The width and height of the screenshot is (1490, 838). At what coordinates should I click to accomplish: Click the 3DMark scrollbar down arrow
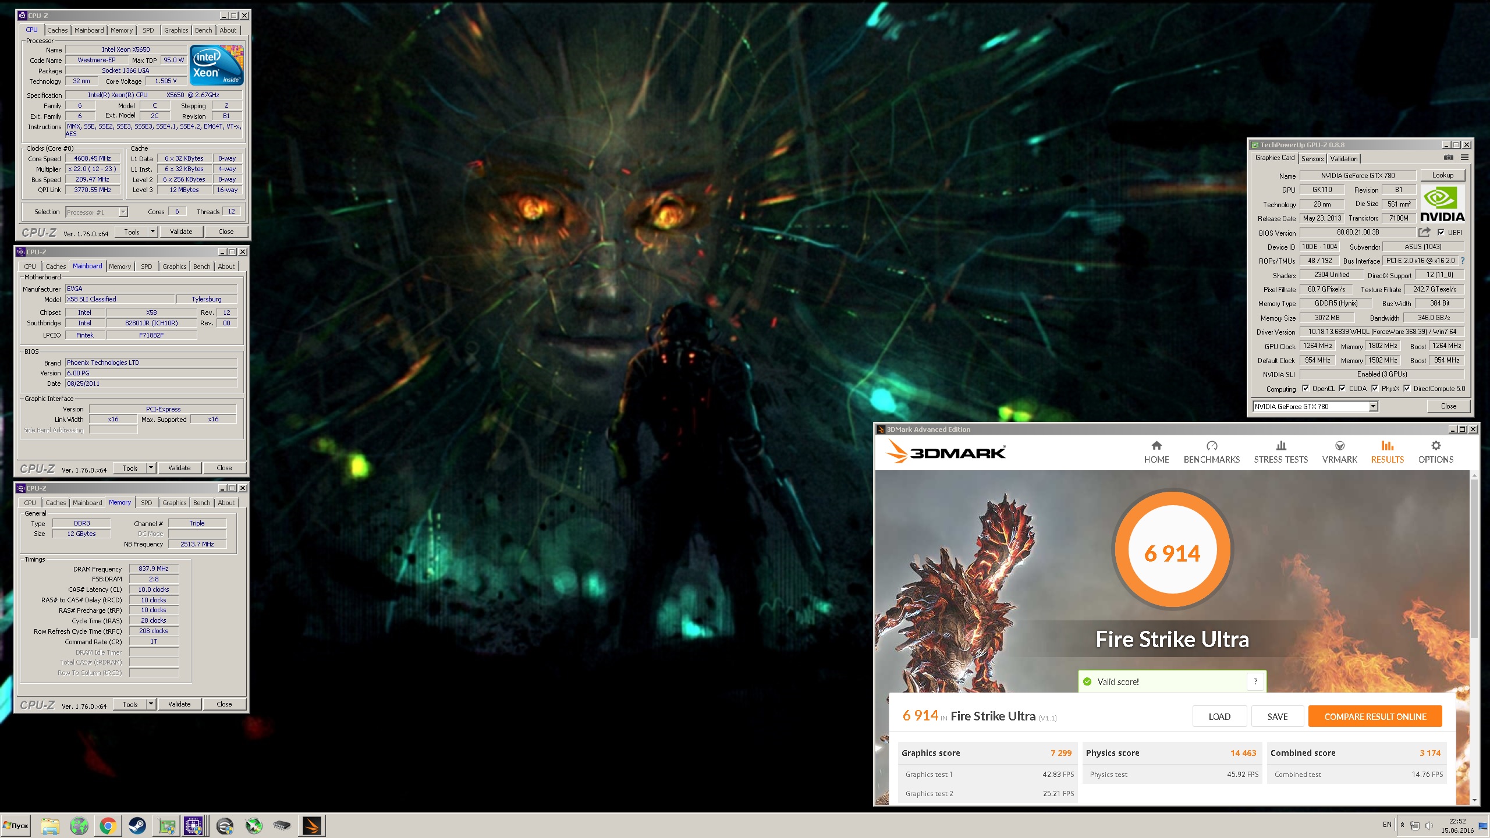[x=1474, y=801]
